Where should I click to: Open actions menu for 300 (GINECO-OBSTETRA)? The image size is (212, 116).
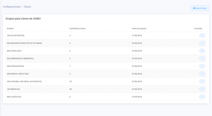(x=202, y=74)
